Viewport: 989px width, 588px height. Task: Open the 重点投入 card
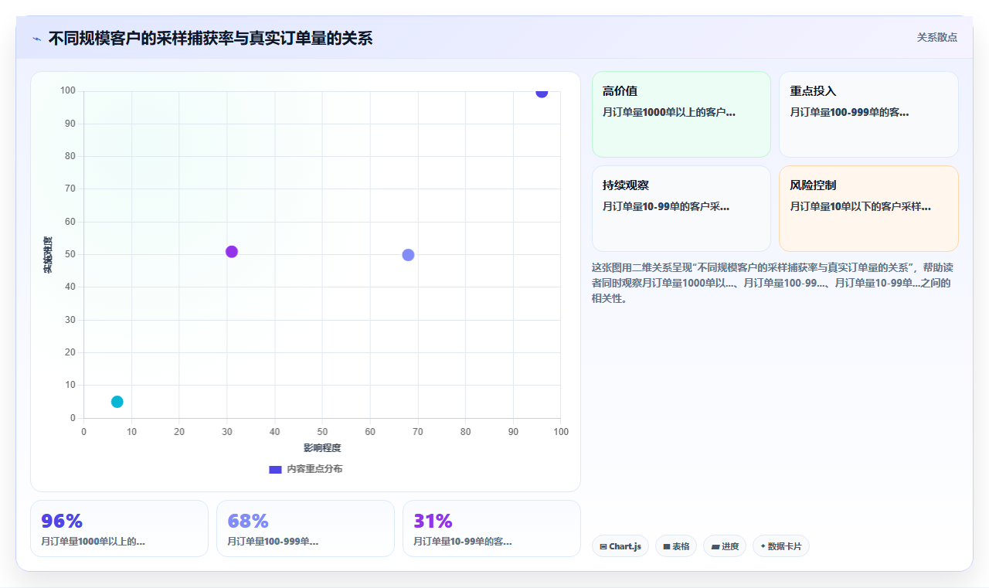(x=868, y=114)
